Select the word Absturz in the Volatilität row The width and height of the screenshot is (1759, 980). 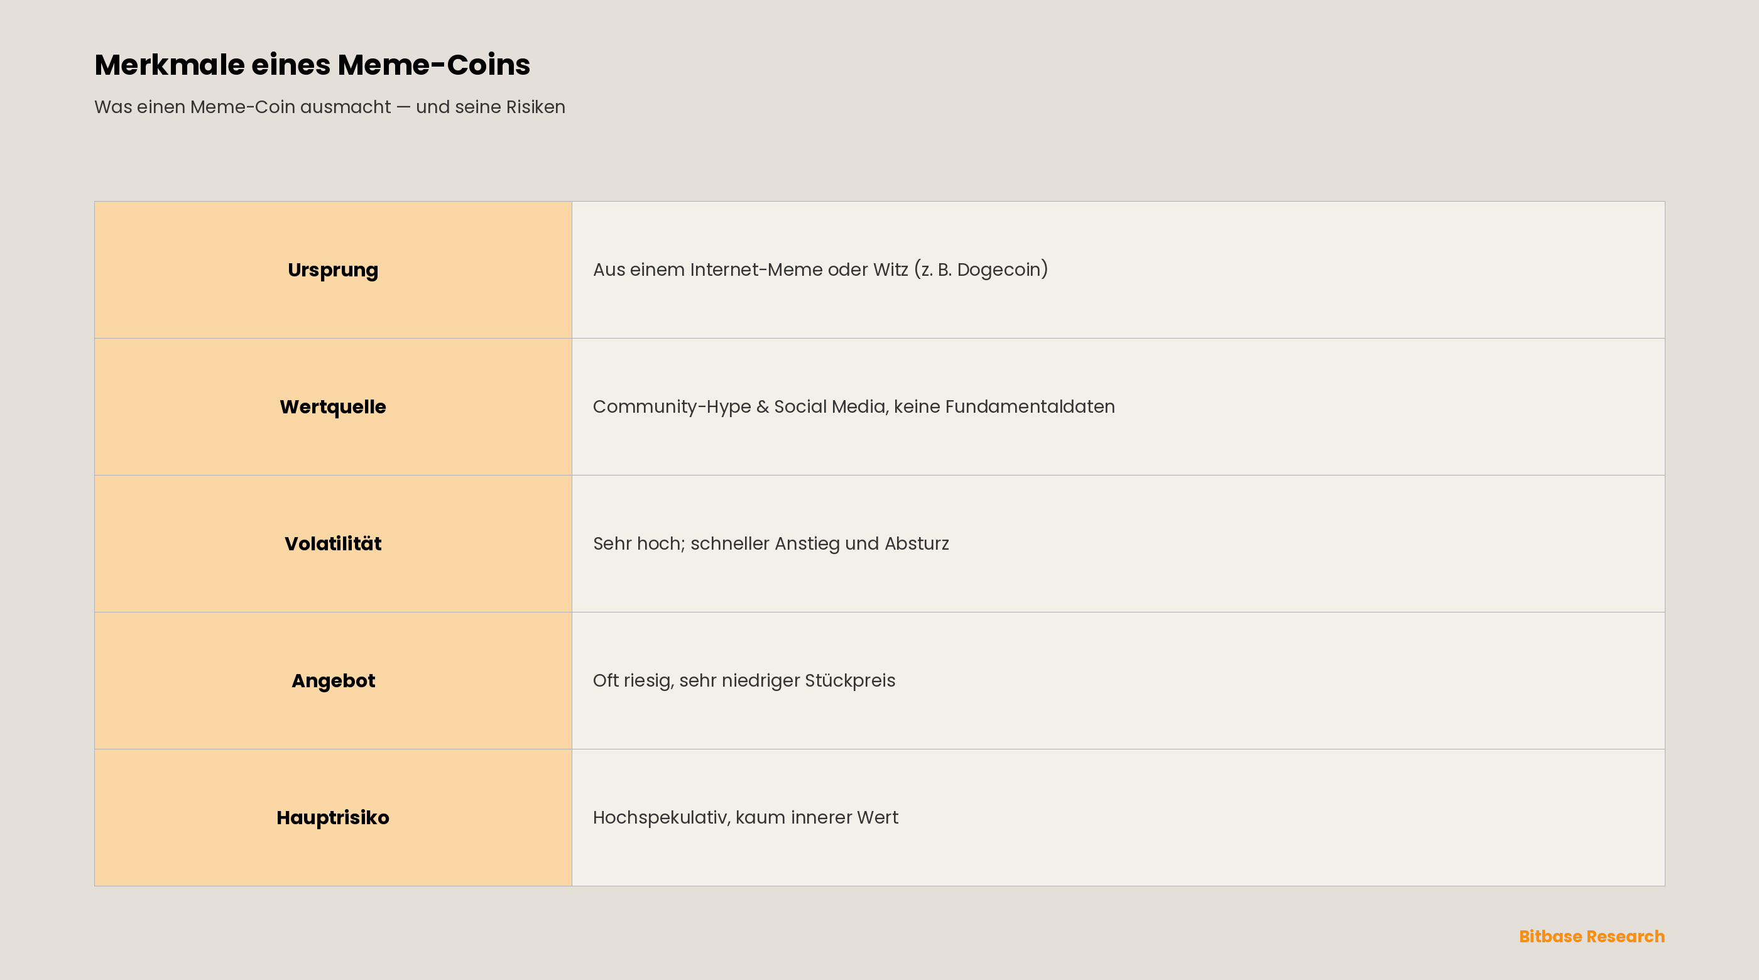click(917, 543)
